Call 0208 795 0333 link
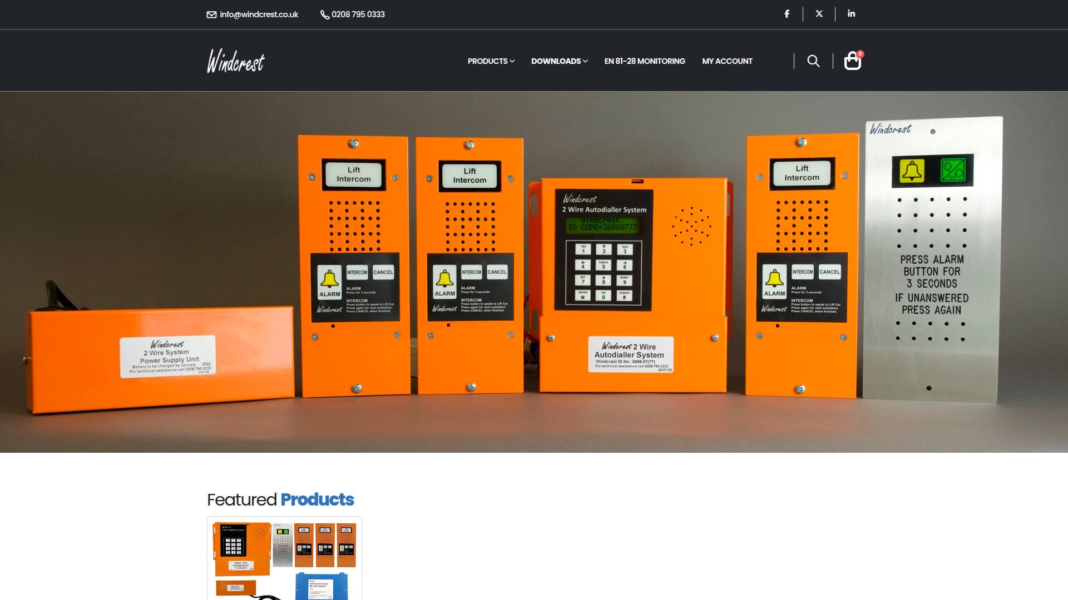1068x600 pixels. click(x=358, y=14)
